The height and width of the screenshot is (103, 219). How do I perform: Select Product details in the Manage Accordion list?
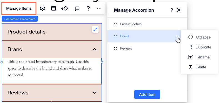point(147,24)
